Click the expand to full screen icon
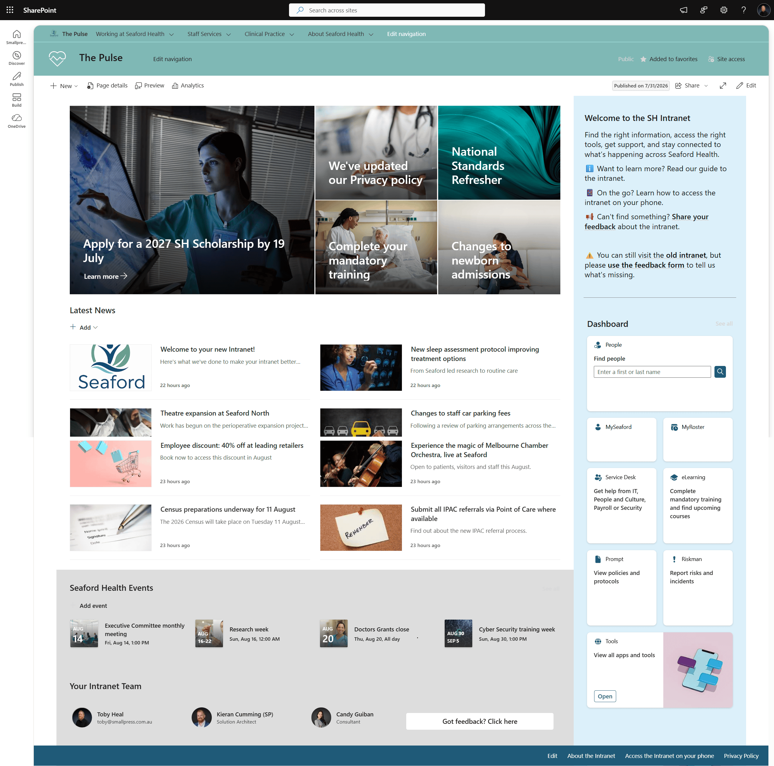Image resolution: width=774 pixels, height=766 pixels. [723, 86]
